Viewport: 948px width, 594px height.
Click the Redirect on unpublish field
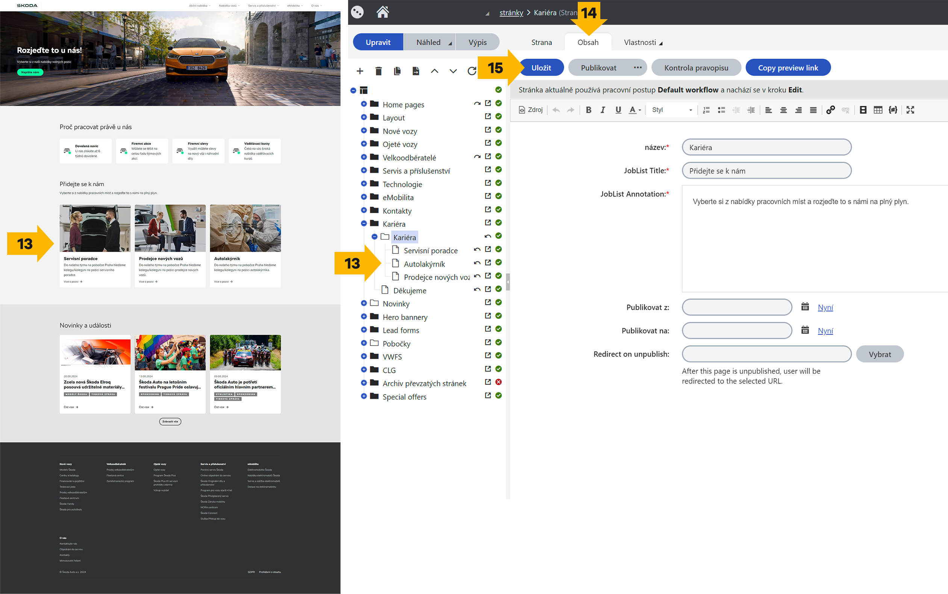point(766,355)
